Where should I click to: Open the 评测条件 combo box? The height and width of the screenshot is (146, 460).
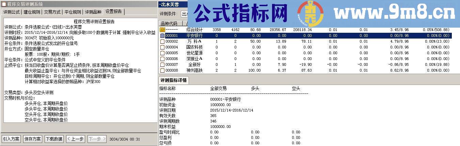click(185, 14)
